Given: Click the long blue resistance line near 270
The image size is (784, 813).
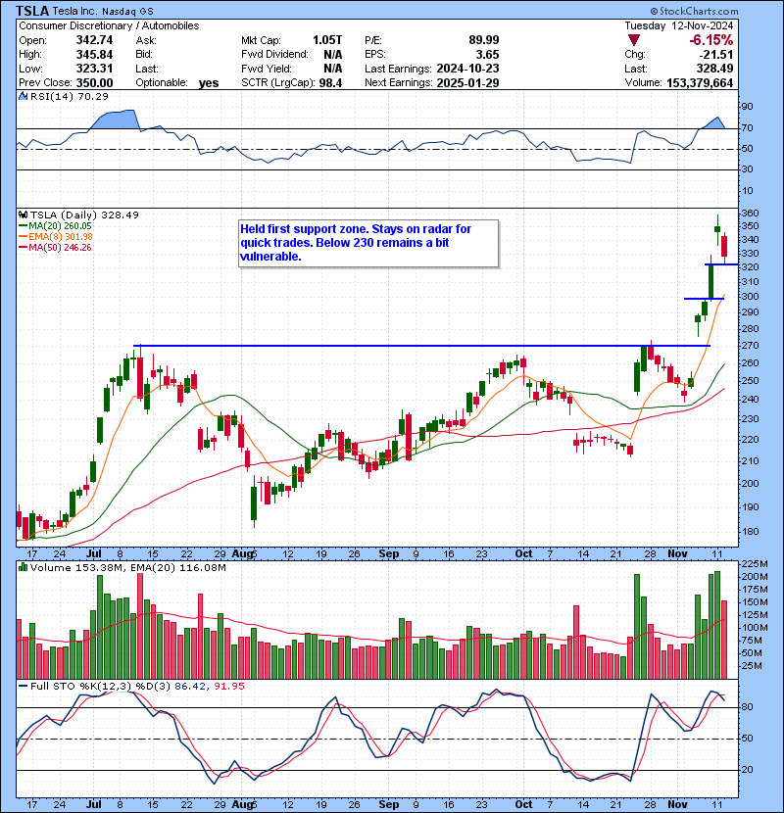Looking at the screenshot, I should click(x=421, y=346).
